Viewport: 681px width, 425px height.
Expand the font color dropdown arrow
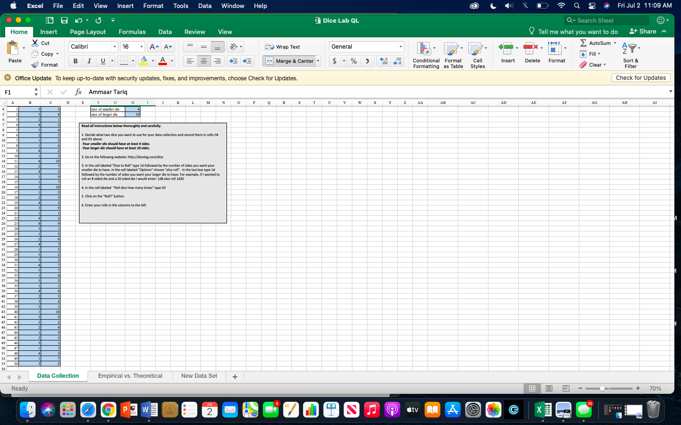point(172,61)
